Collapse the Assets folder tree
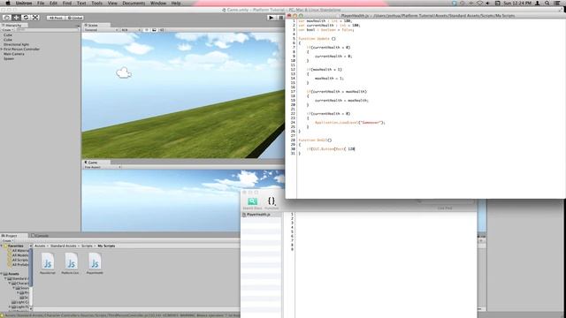 pyautogui.click(x=2, y=274)
